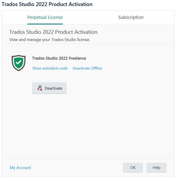Click the white checkmark inside the shield
Viewport: 176px width, 178px height.
pyautogui.click(x=19, y=62)
